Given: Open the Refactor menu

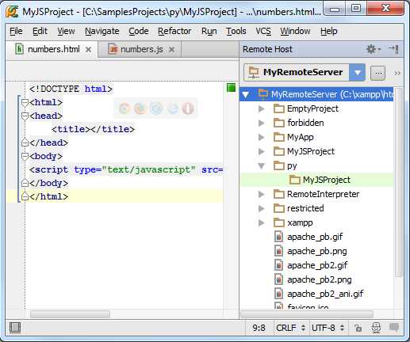Looking at the screenshot, I should click(x=174, y=31).
